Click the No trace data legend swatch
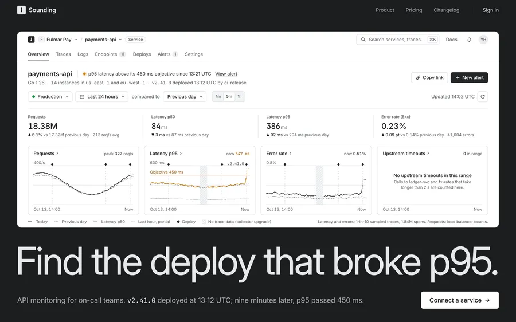 (x=204, y=222)
